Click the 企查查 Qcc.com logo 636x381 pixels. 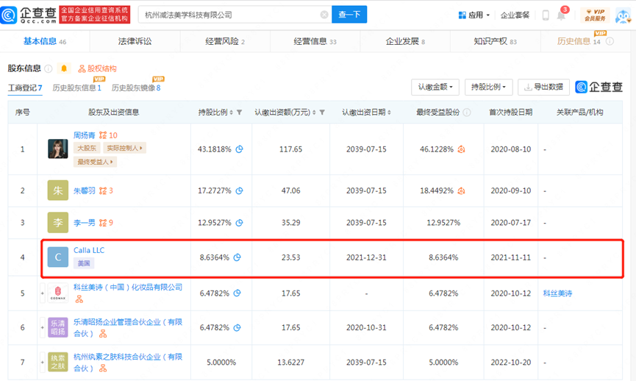coord(29,15)
